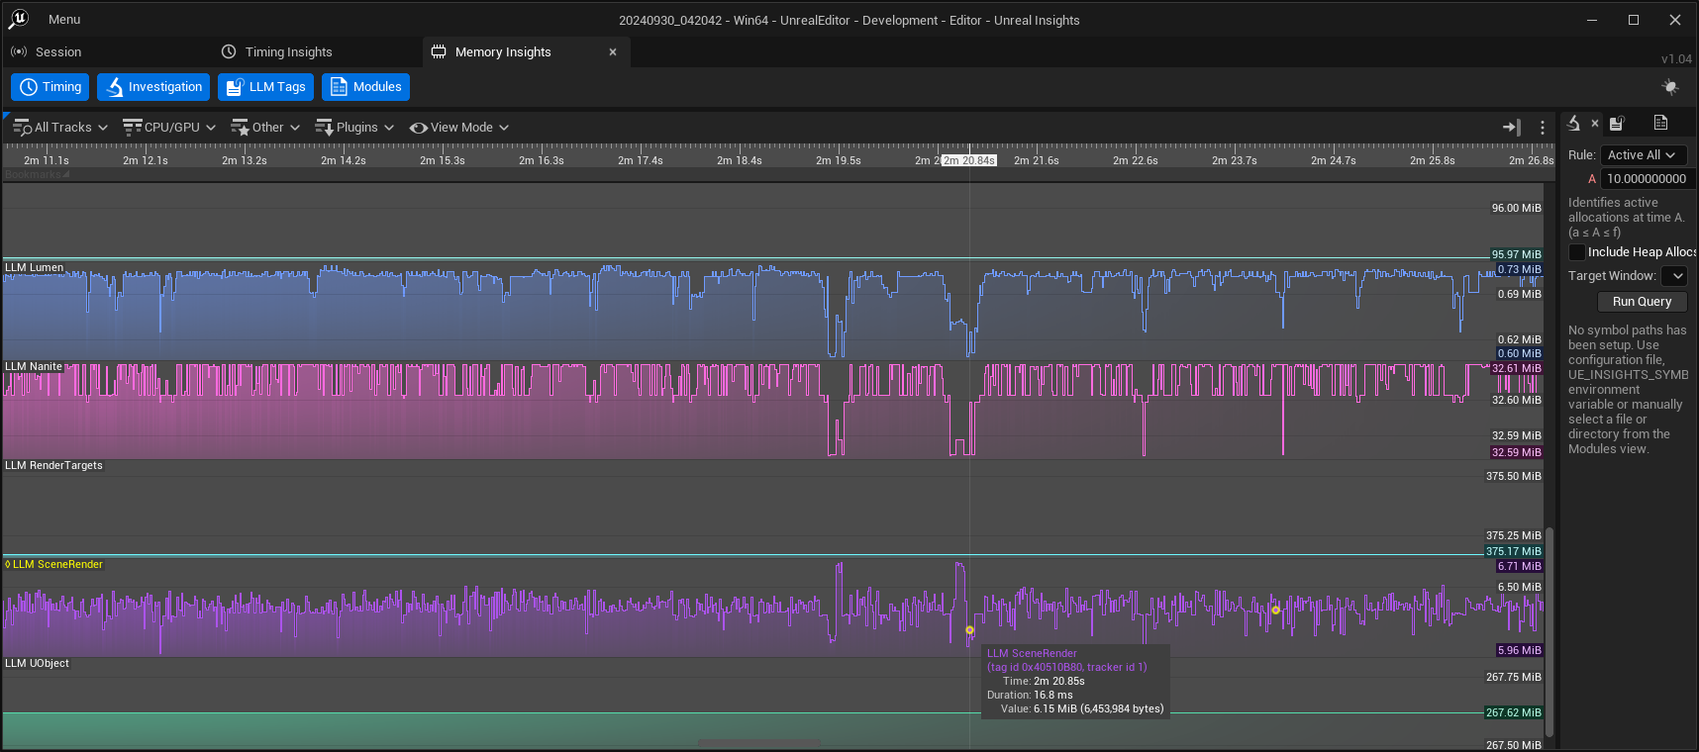
Task: Open the Menu item in title bar
Action: pos(64,20)
